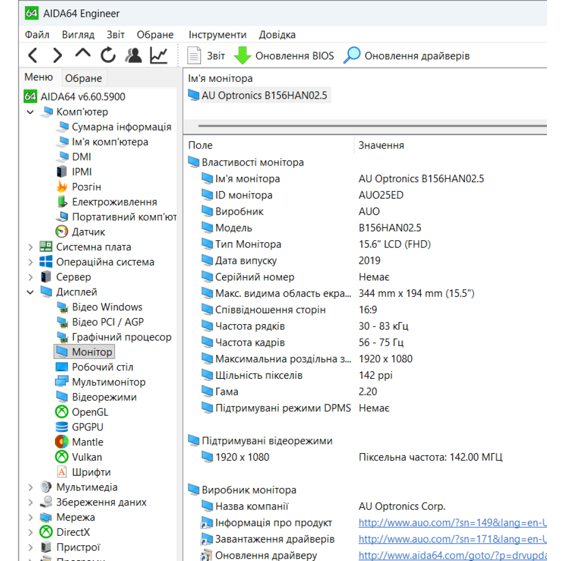Open the product information auo.com link

pyautogui.click(x=452, y=523)
